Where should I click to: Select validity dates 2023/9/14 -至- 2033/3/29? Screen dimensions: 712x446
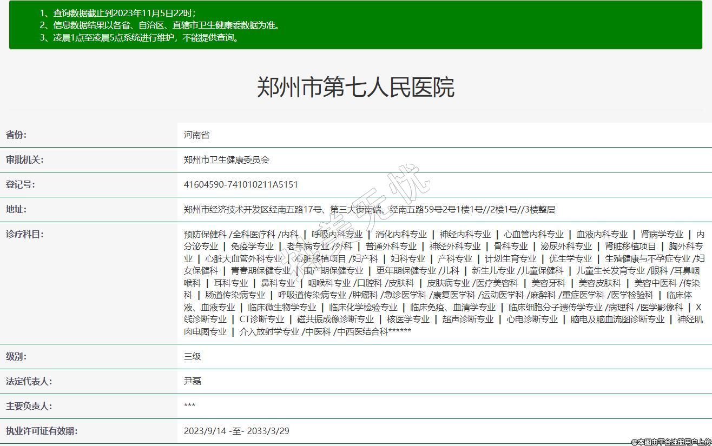pyautogui.click(x=236, y=431)
